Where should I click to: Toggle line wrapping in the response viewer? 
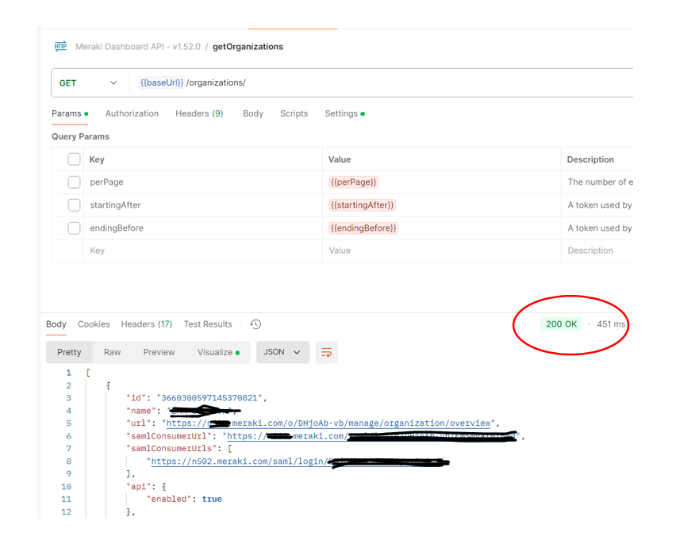pos(326,352)
